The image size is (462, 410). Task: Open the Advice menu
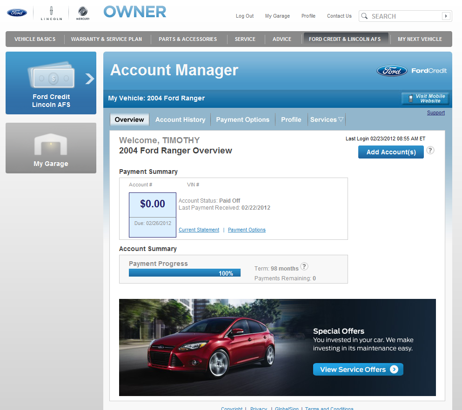[282, 39]
